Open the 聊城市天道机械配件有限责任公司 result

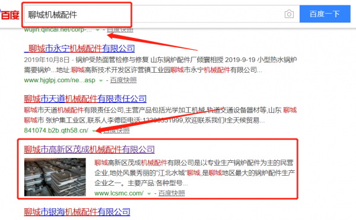[x=85, y=98]
